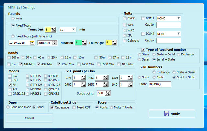Click the Duration spinner arrows
207x131 pixels.
(x=84, y=42)
